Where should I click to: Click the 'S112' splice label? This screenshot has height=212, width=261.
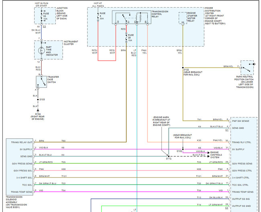[169, 158]
